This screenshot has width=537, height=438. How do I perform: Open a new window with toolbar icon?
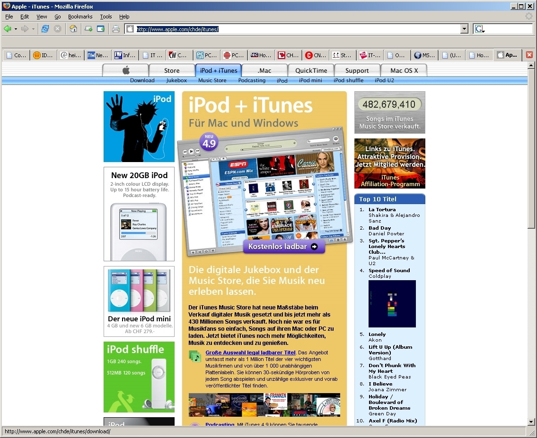coord(101,29)
